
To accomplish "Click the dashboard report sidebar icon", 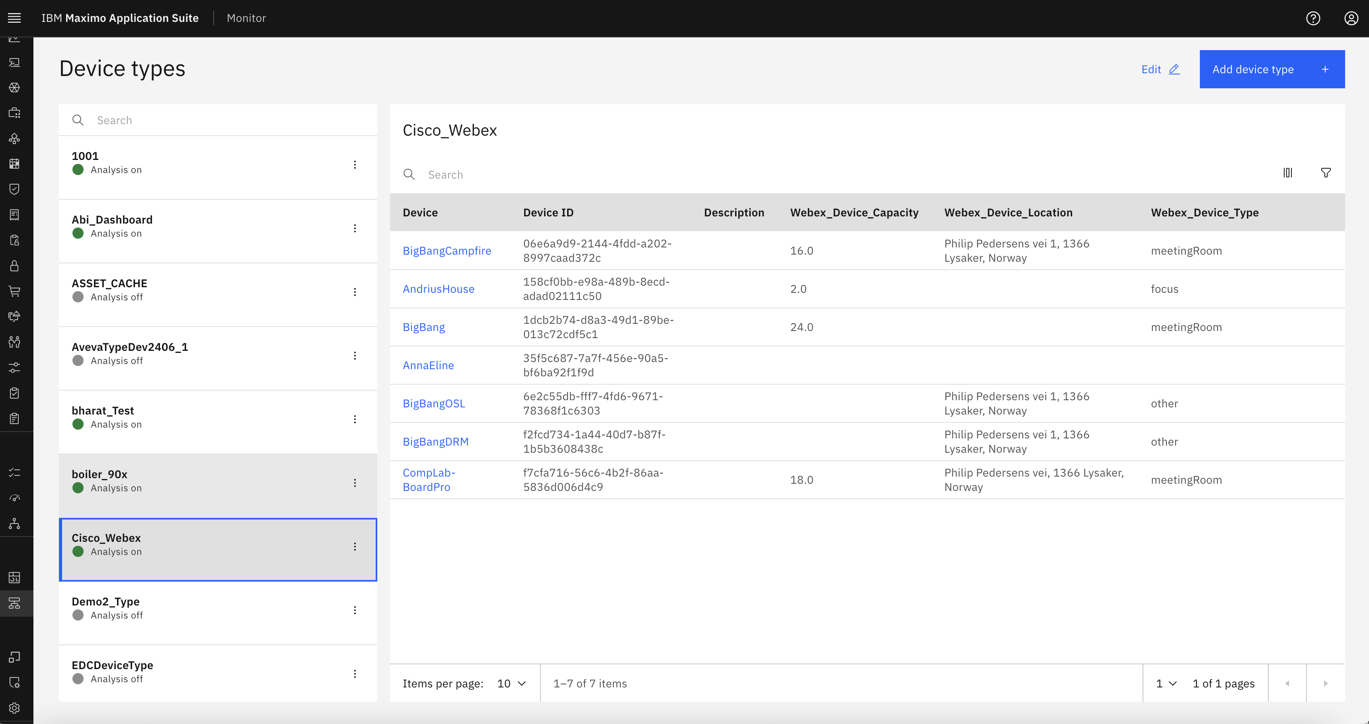I will [x=14, y=577].
